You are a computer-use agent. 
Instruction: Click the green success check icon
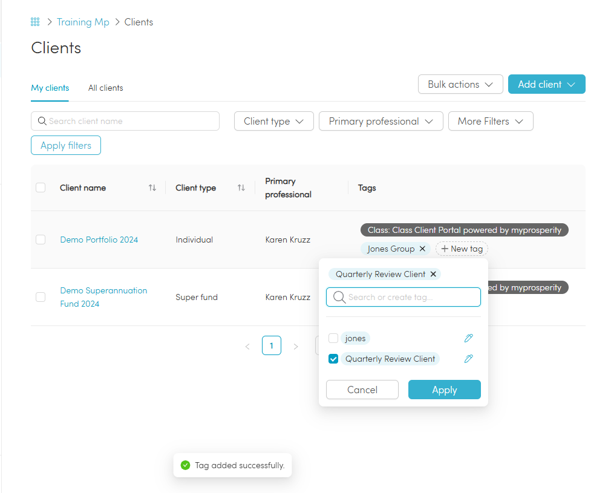point(186,465)
